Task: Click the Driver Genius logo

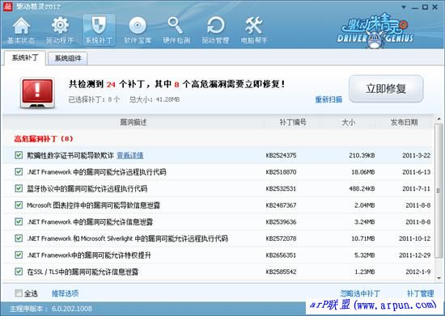Action: (375, 31)
